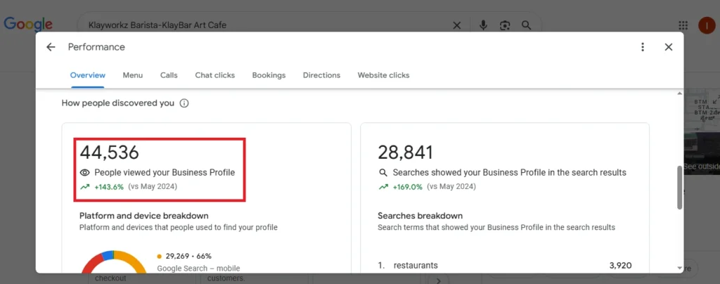
Task: Click the magnifier icon beside Searches showed
Action: (x=383, y=173)
